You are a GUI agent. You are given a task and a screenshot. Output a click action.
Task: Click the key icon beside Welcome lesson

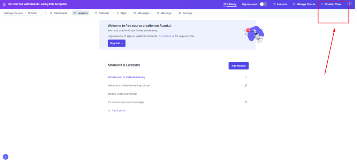point(246,85)
